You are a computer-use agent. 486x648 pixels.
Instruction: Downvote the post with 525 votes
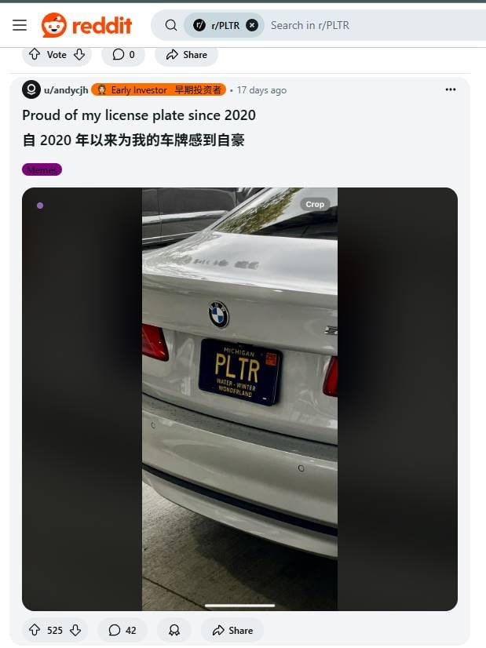75,630
